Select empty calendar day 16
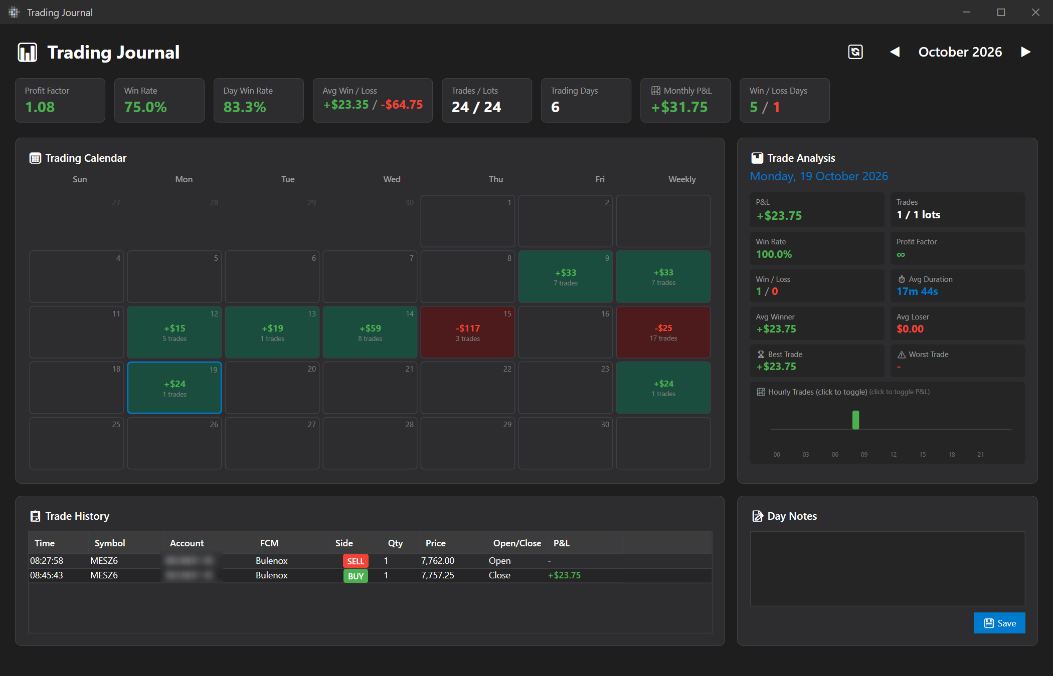Screen dimensions: 1053x676 pyautogui.click(x=566, y=332)
